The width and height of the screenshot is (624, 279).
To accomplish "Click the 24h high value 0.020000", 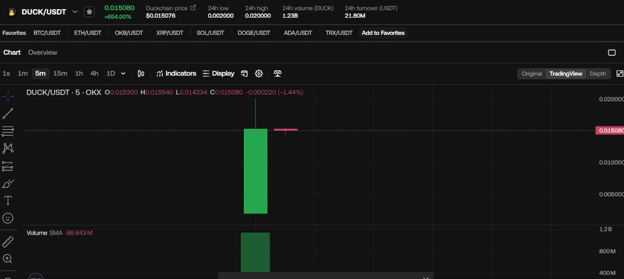I will click(258, 16).
